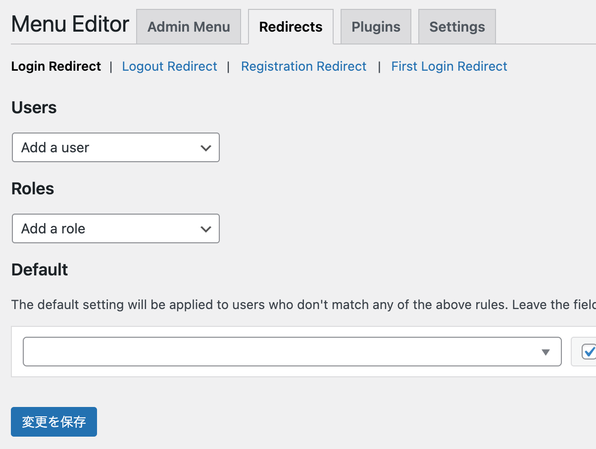
Task: Click the Users section heading
Action: click(x=34, y=107)
